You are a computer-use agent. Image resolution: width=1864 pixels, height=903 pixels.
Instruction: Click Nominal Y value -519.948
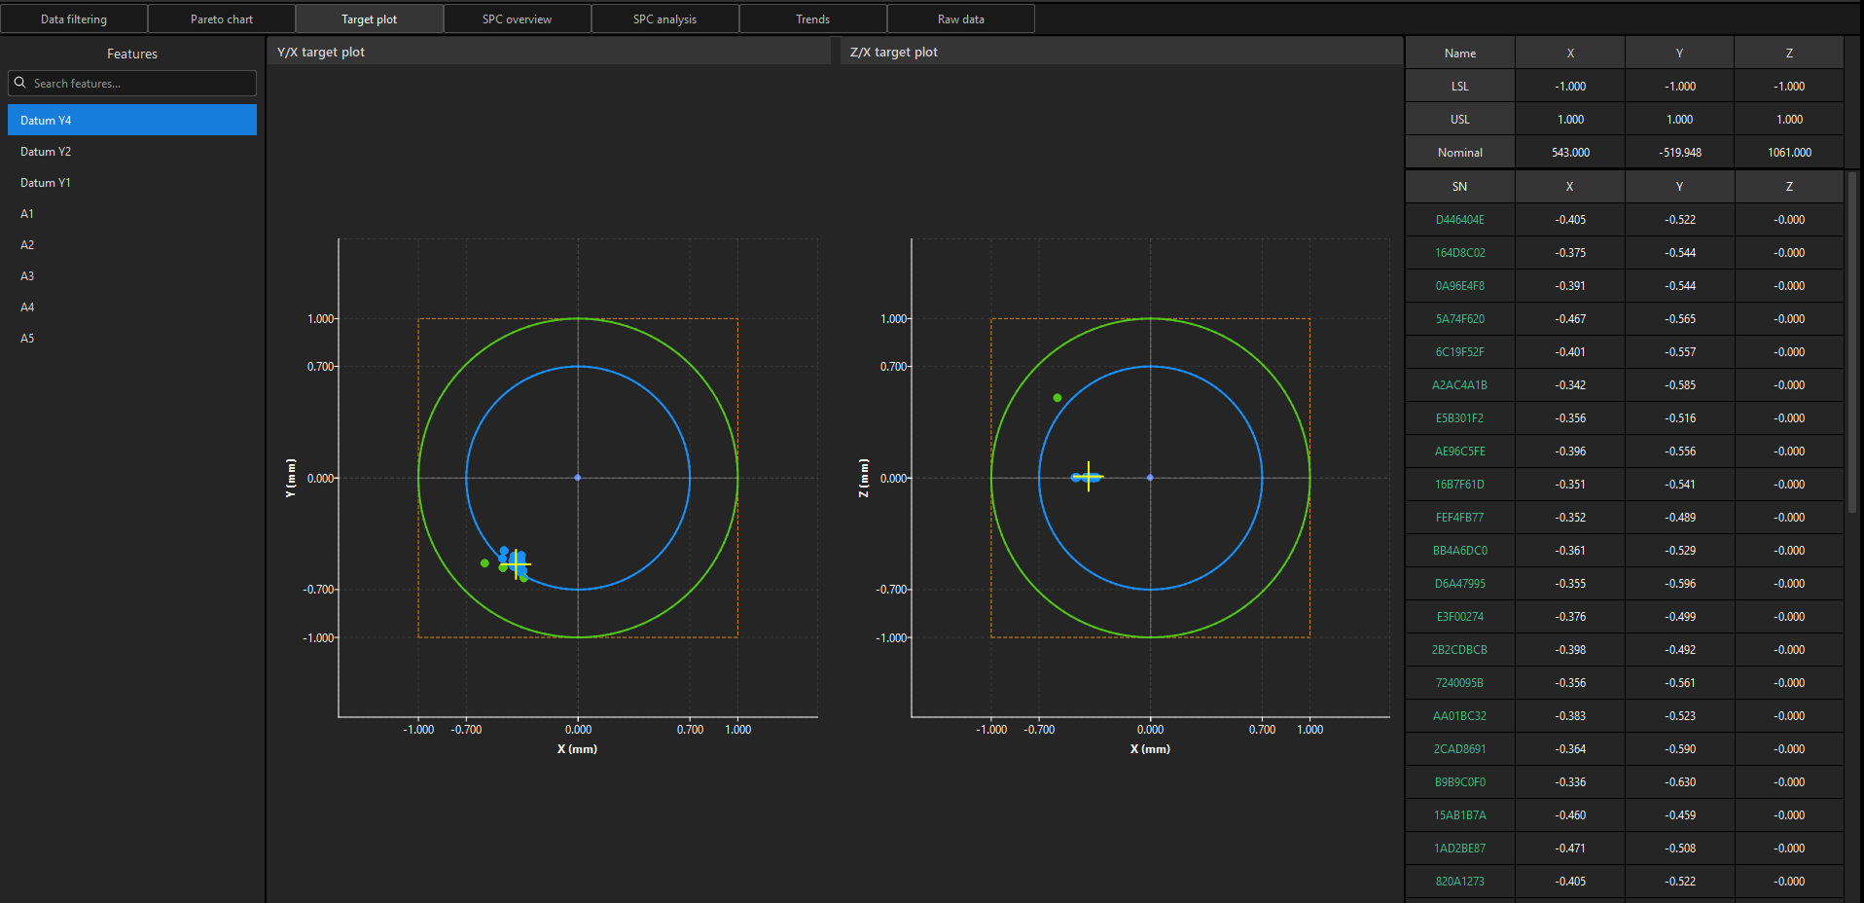[1680, 153]
